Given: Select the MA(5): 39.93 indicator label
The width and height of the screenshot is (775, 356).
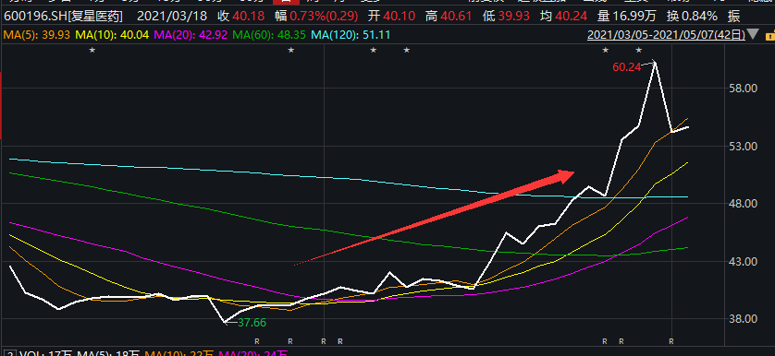Looking at the screenshot, I should click(x=37, y=35).
